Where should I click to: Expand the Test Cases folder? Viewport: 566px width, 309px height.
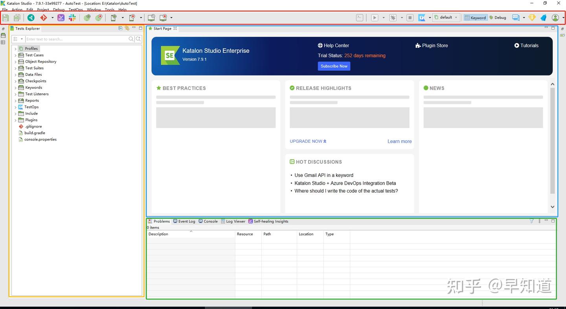click(x=15, y=55)
